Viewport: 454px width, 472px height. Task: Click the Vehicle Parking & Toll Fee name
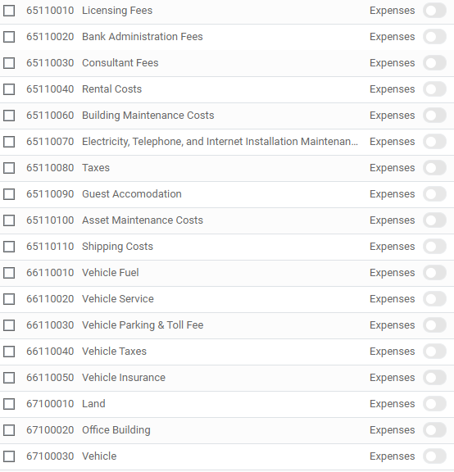(x=143, y=325)
